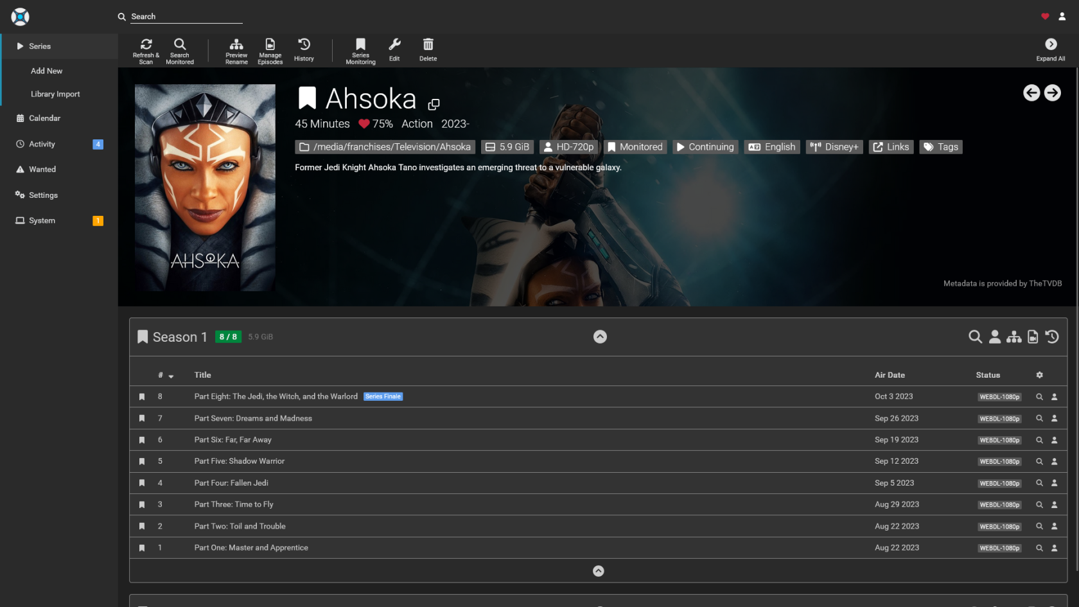Click the Sonarr logo
The image size is (1079, 607).
coord(21,17)
